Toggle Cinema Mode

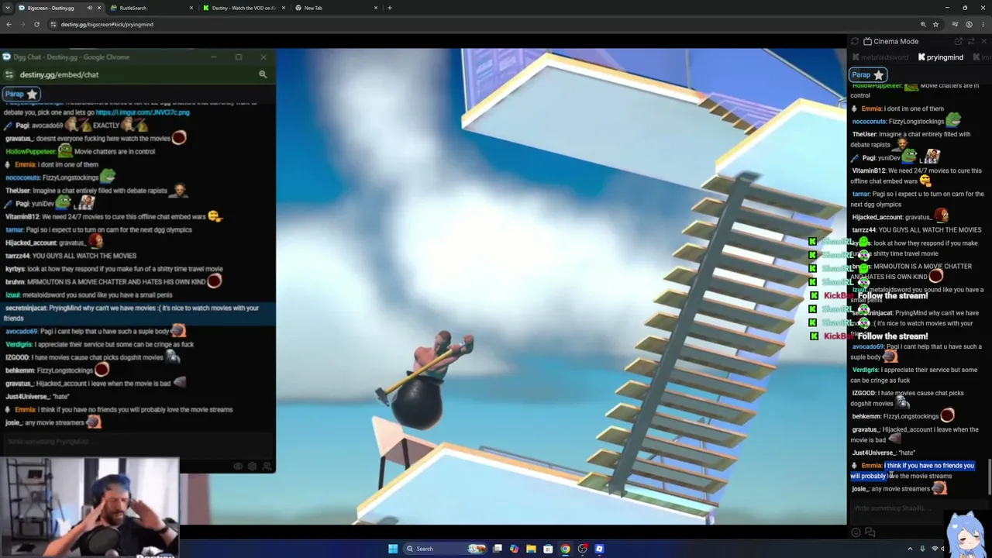click(x=890, y=41)
